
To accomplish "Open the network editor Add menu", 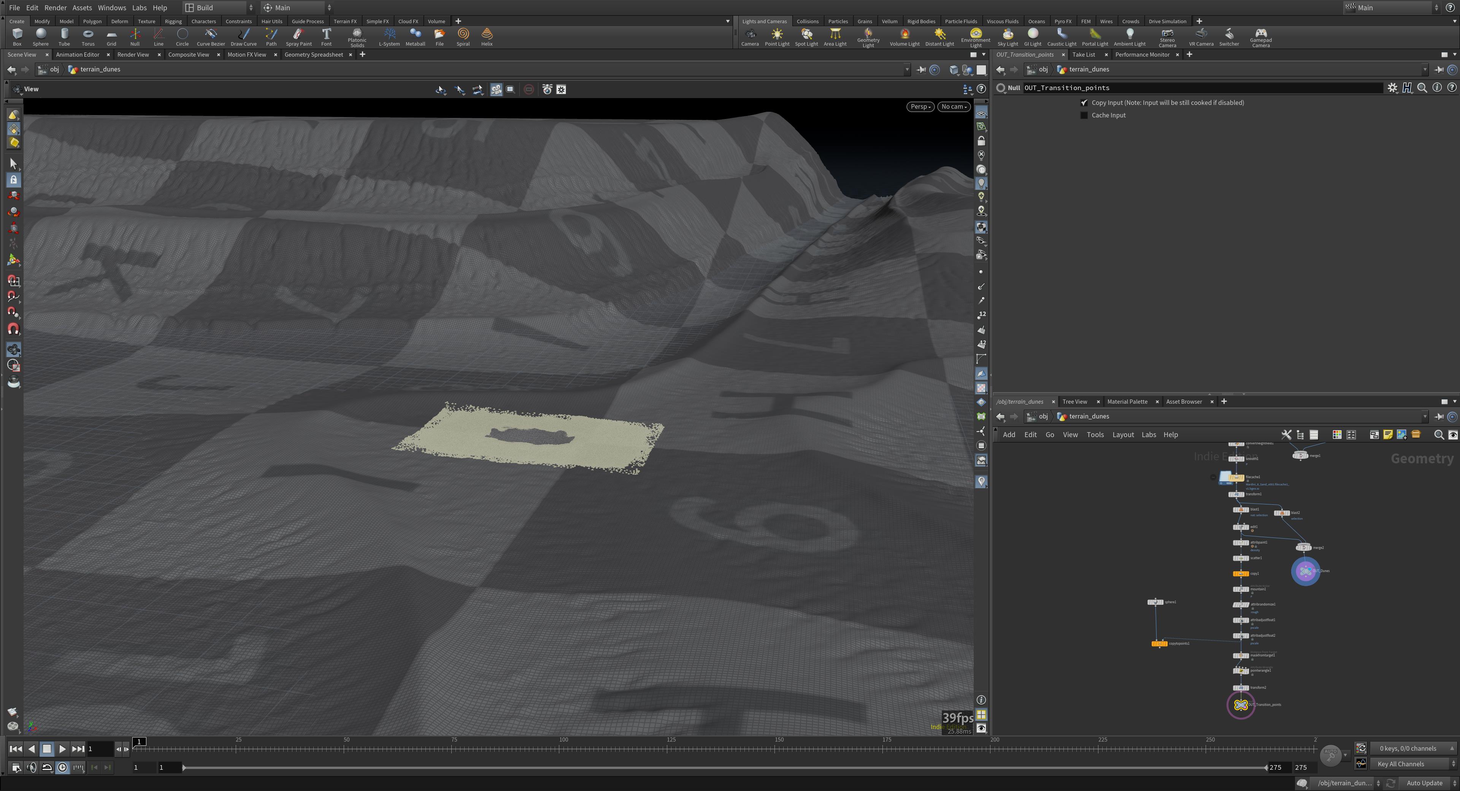I will pyautogui.click(x=1009, y=434).
